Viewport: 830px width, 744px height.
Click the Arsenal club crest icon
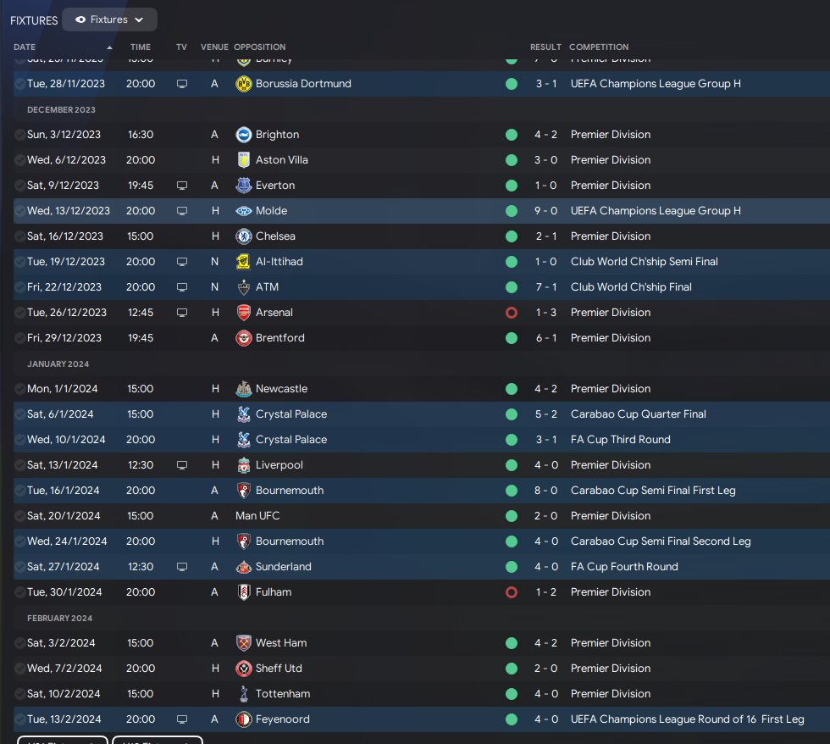tap(244, 313)
